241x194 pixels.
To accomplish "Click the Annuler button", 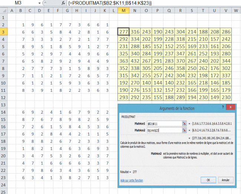I will [x=225, y=180].
